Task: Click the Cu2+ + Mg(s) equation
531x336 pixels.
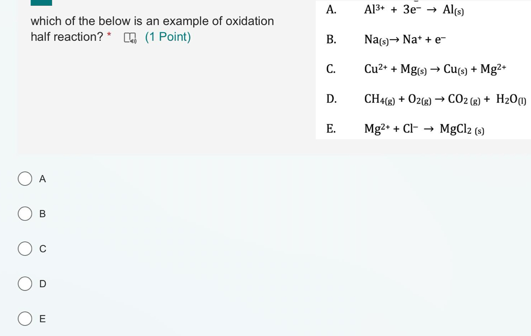Action: point(435,69)
